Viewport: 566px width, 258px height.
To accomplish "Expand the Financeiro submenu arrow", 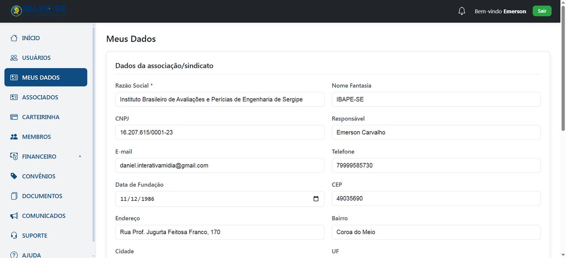I will click(x=80, y=156).
